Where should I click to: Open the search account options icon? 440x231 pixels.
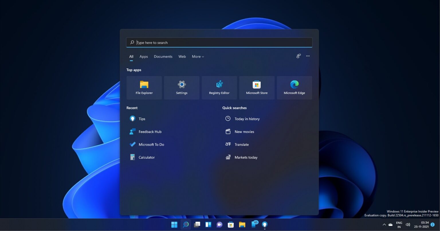click(x=298, y=56)
